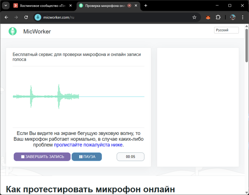
Task: Follow the «пролистайте пожалуйста ниже» link
Action: coord(88,145)
